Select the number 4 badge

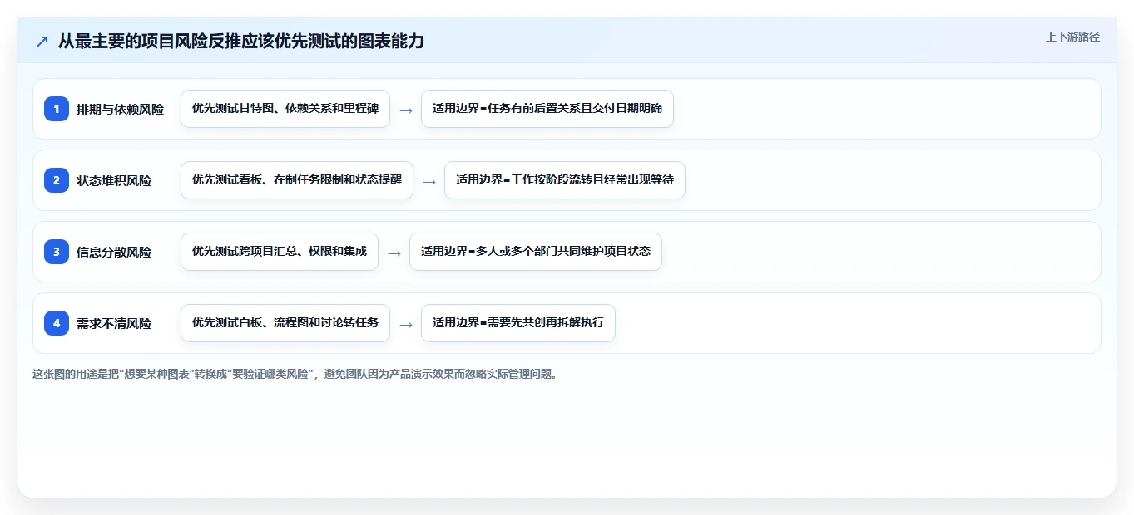click(x=57, y=323)
